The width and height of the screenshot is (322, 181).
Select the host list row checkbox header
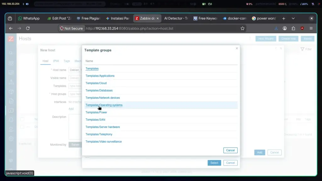22,119
